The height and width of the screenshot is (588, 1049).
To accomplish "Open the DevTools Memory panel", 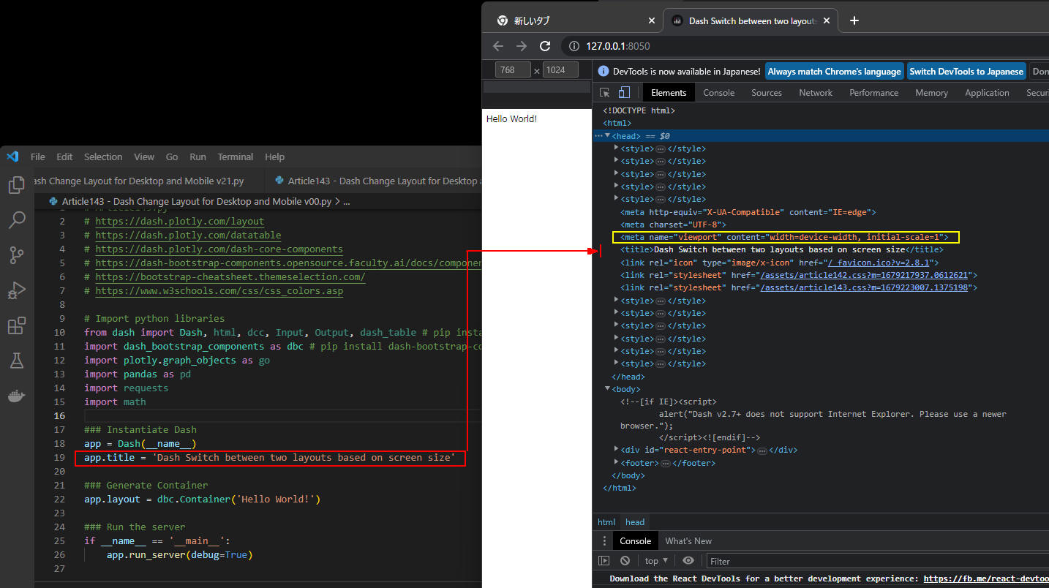I will tap(931, 93).
